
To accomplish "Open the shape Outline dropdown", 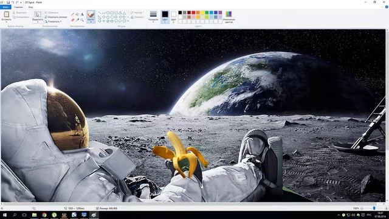I will tap(136, 13).
